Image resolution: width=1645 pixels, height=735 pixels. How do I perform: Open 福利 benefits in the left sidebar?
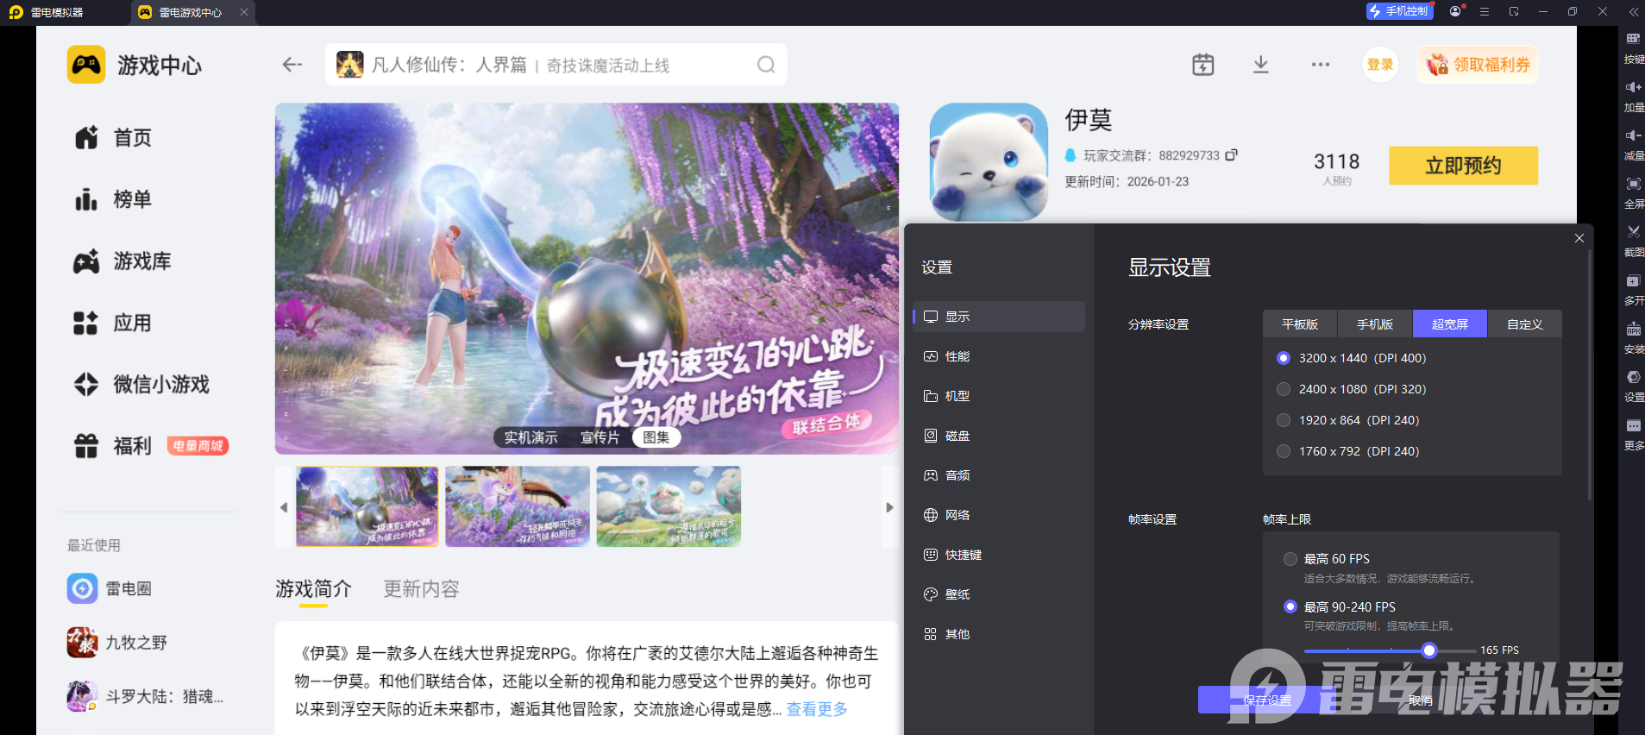[x=112, y=446]
